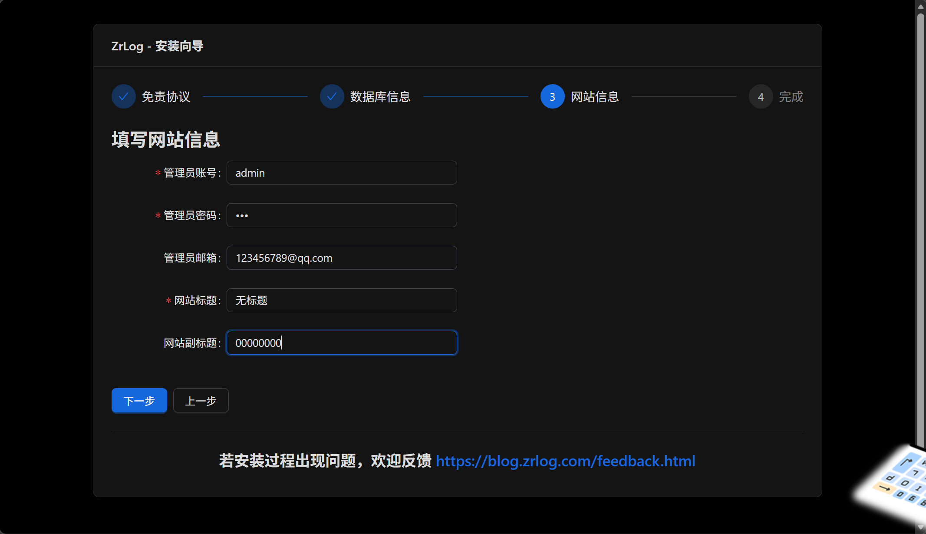Click the 下一步 button

[x=139, y=400]
